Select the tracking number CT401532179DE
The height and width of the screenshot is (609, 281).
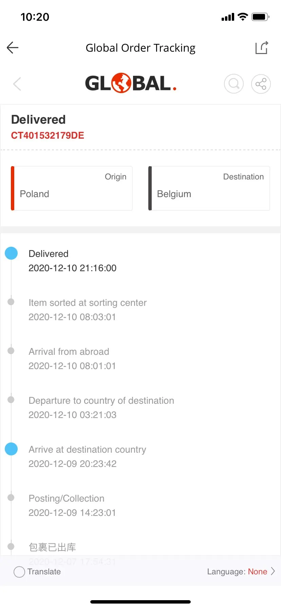pyautogui.click(x=48, y=136)
